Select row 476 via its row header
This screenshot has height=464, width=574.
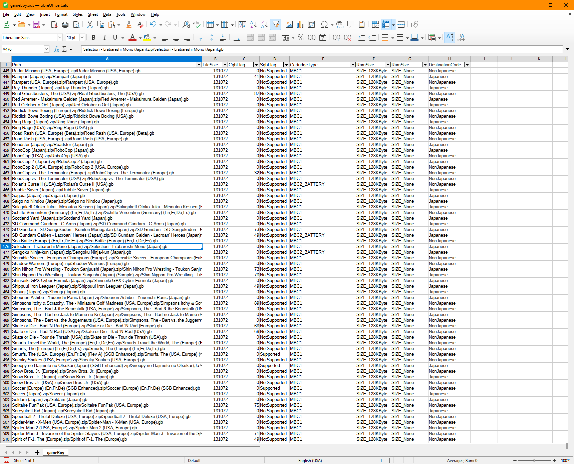pyautogui.click(x=6, y=247)
